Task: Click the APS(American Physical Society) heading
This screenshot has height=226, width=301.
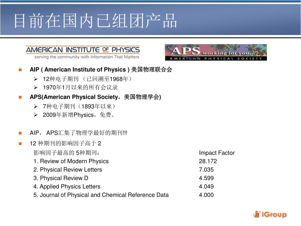Action: (x=96, y=97)
